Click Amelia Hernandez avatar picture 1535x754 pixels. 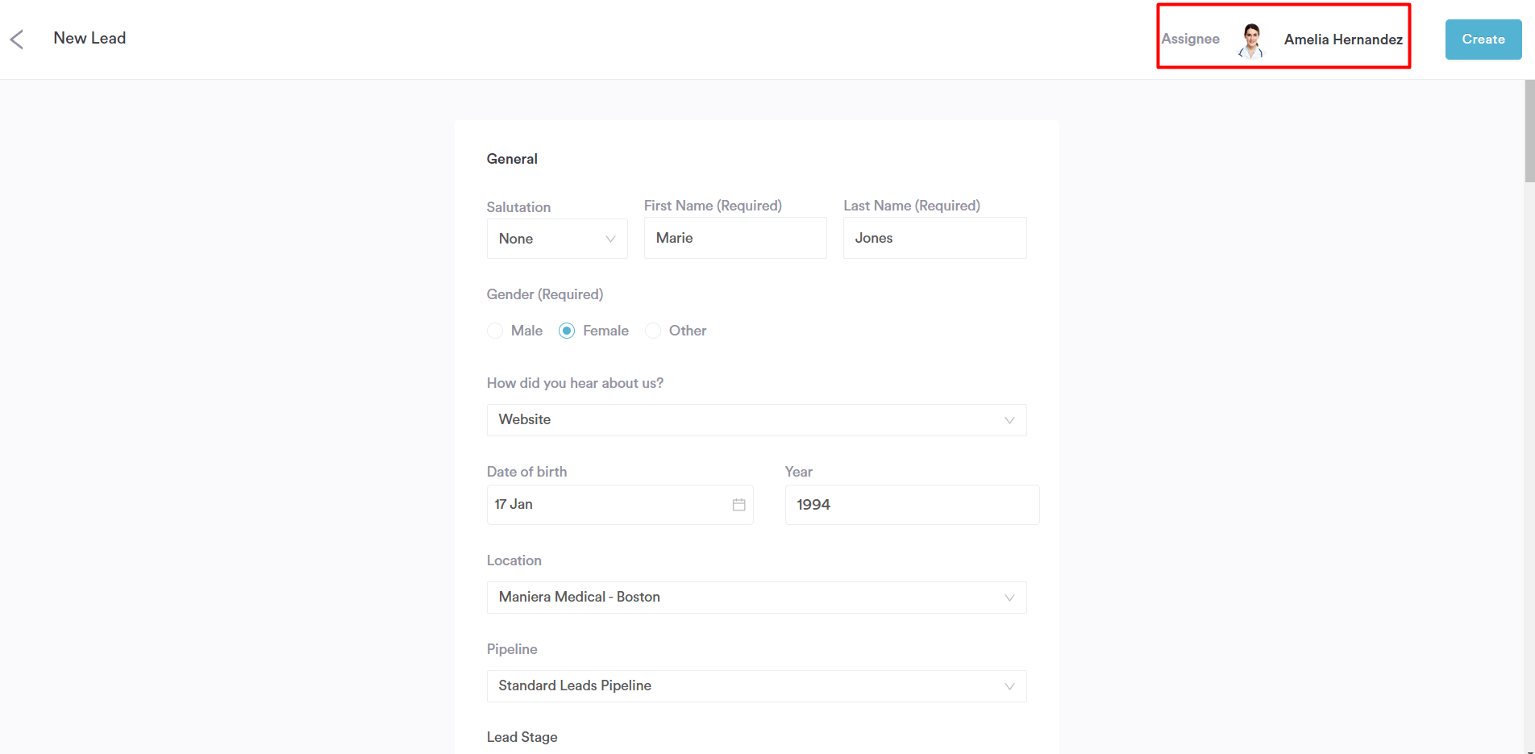[1251, 40]
